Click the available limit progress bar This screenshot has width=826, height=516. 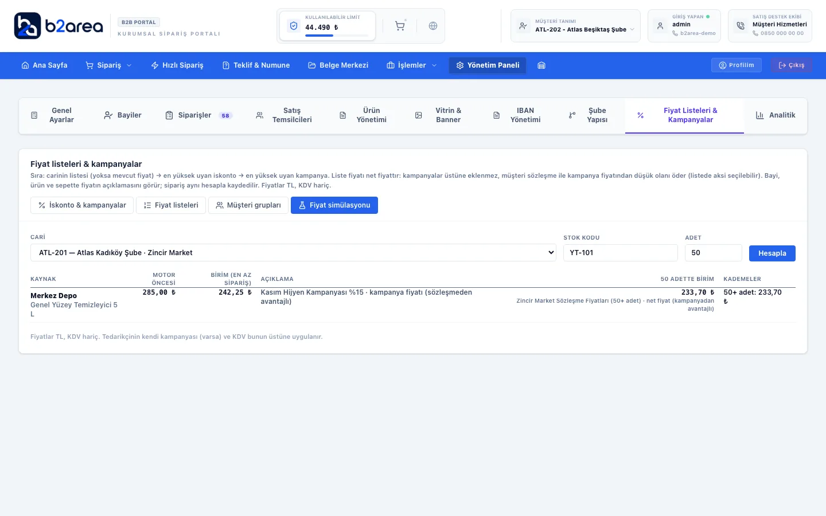tap(337, 36)
